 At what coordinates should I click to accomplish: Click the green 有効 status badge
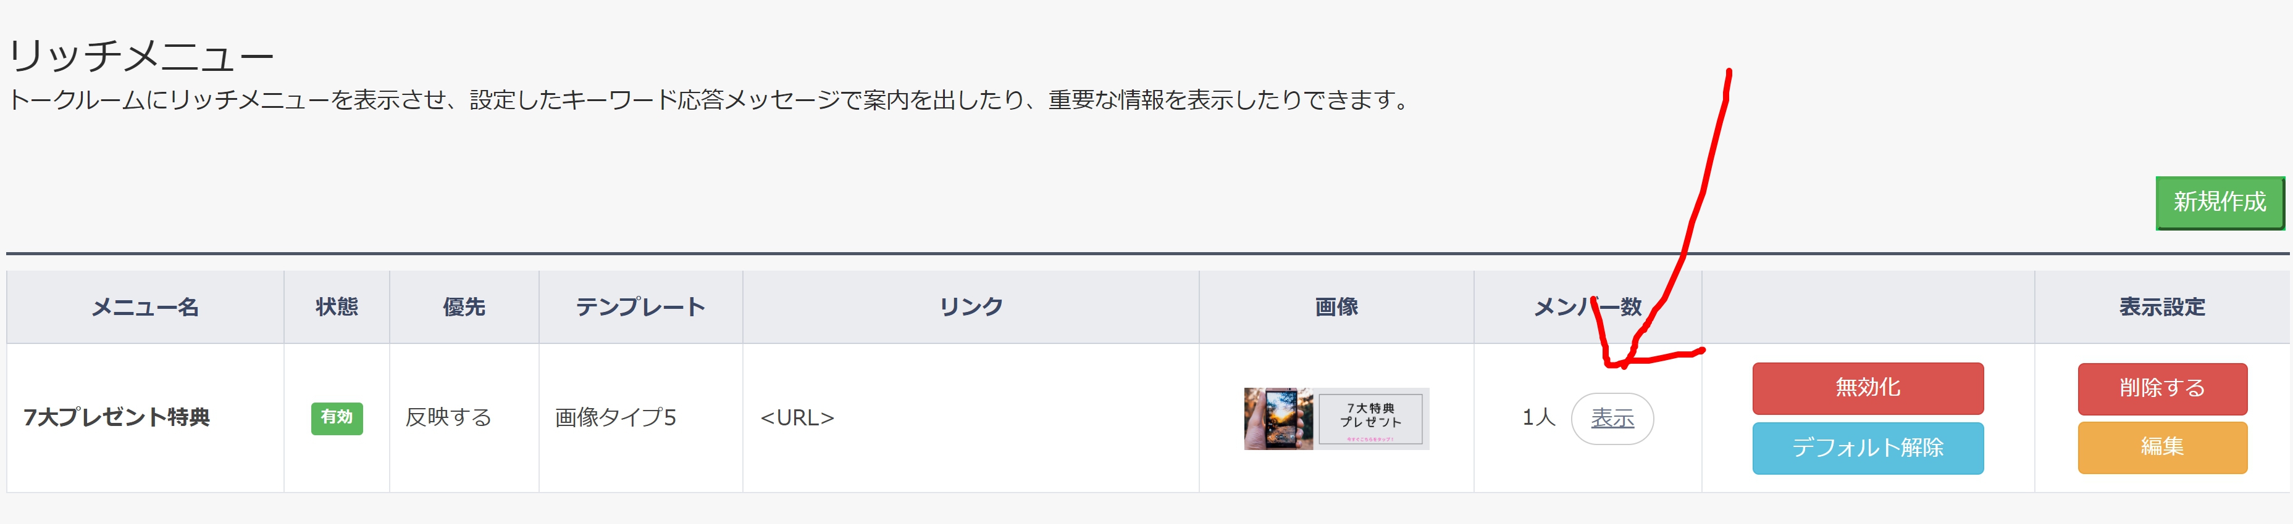337,419
